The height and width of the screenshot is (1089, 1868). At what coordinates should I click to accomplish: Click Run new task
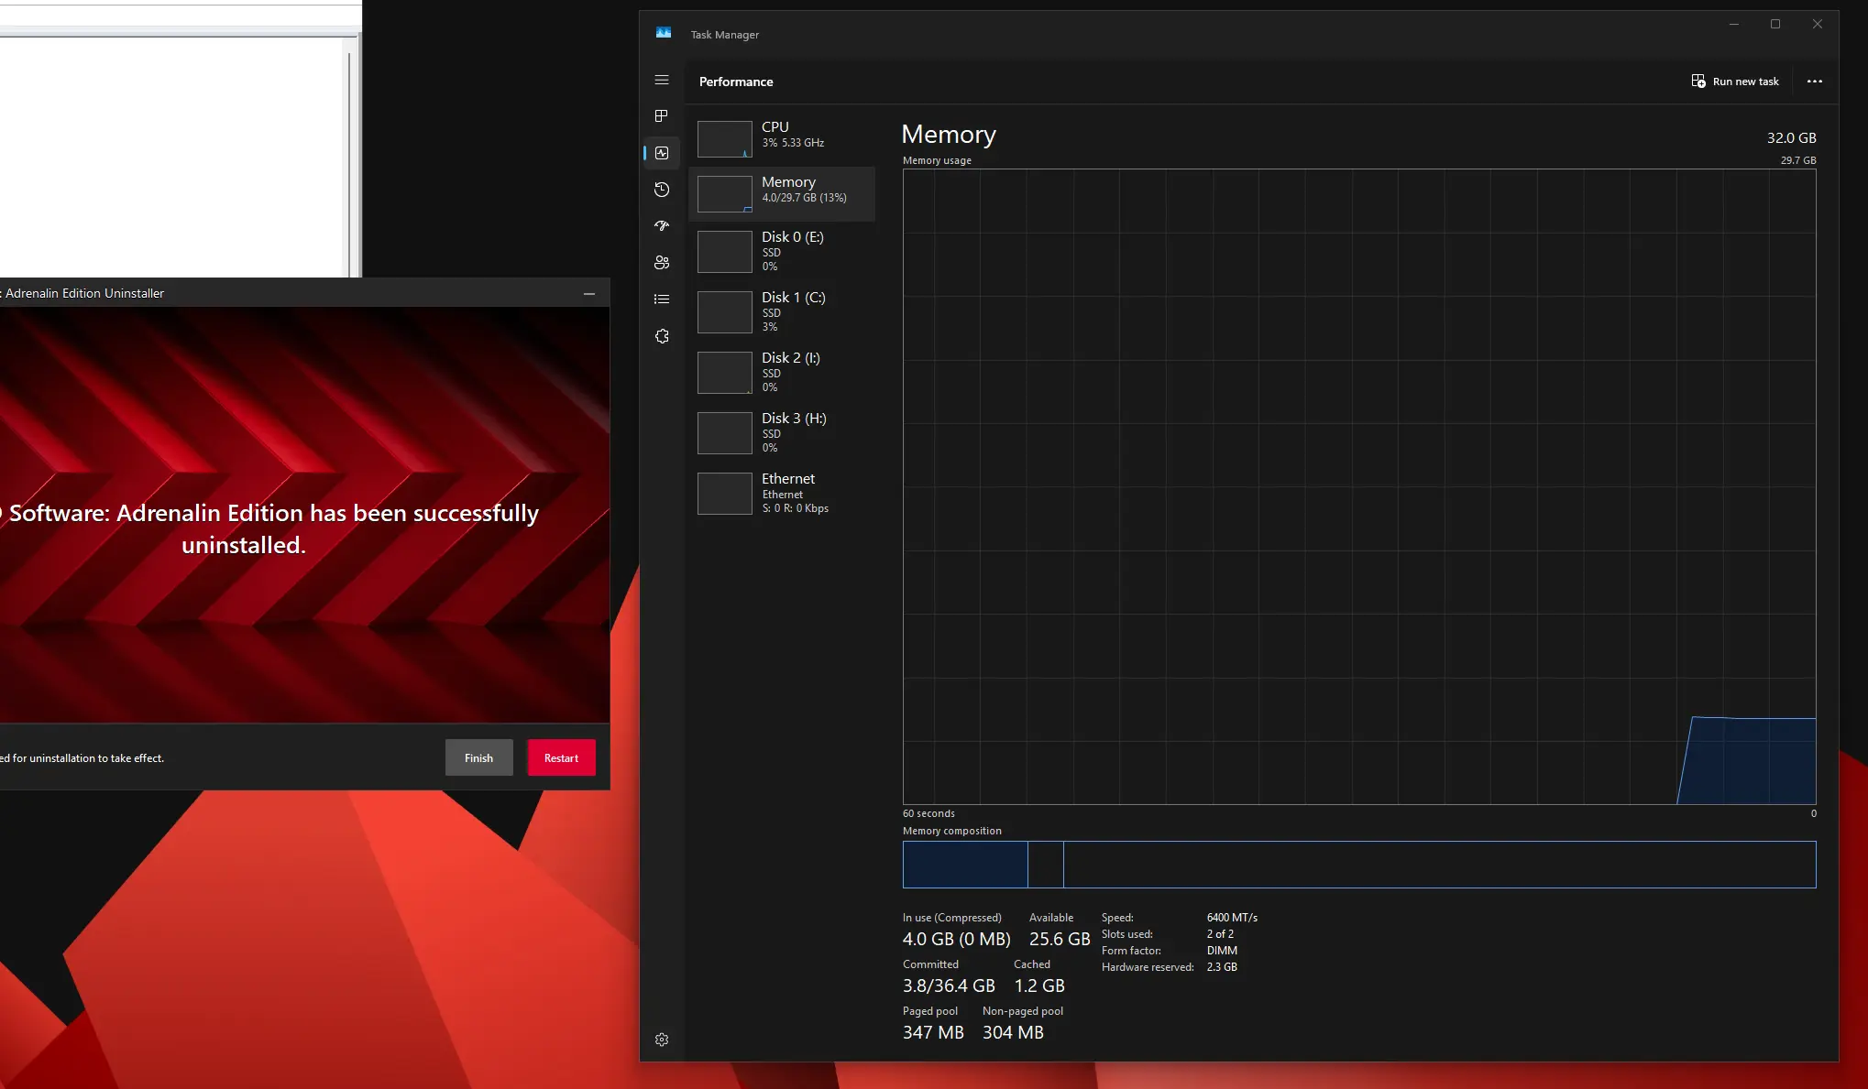pyautogui.click(x=1735, y=82)
